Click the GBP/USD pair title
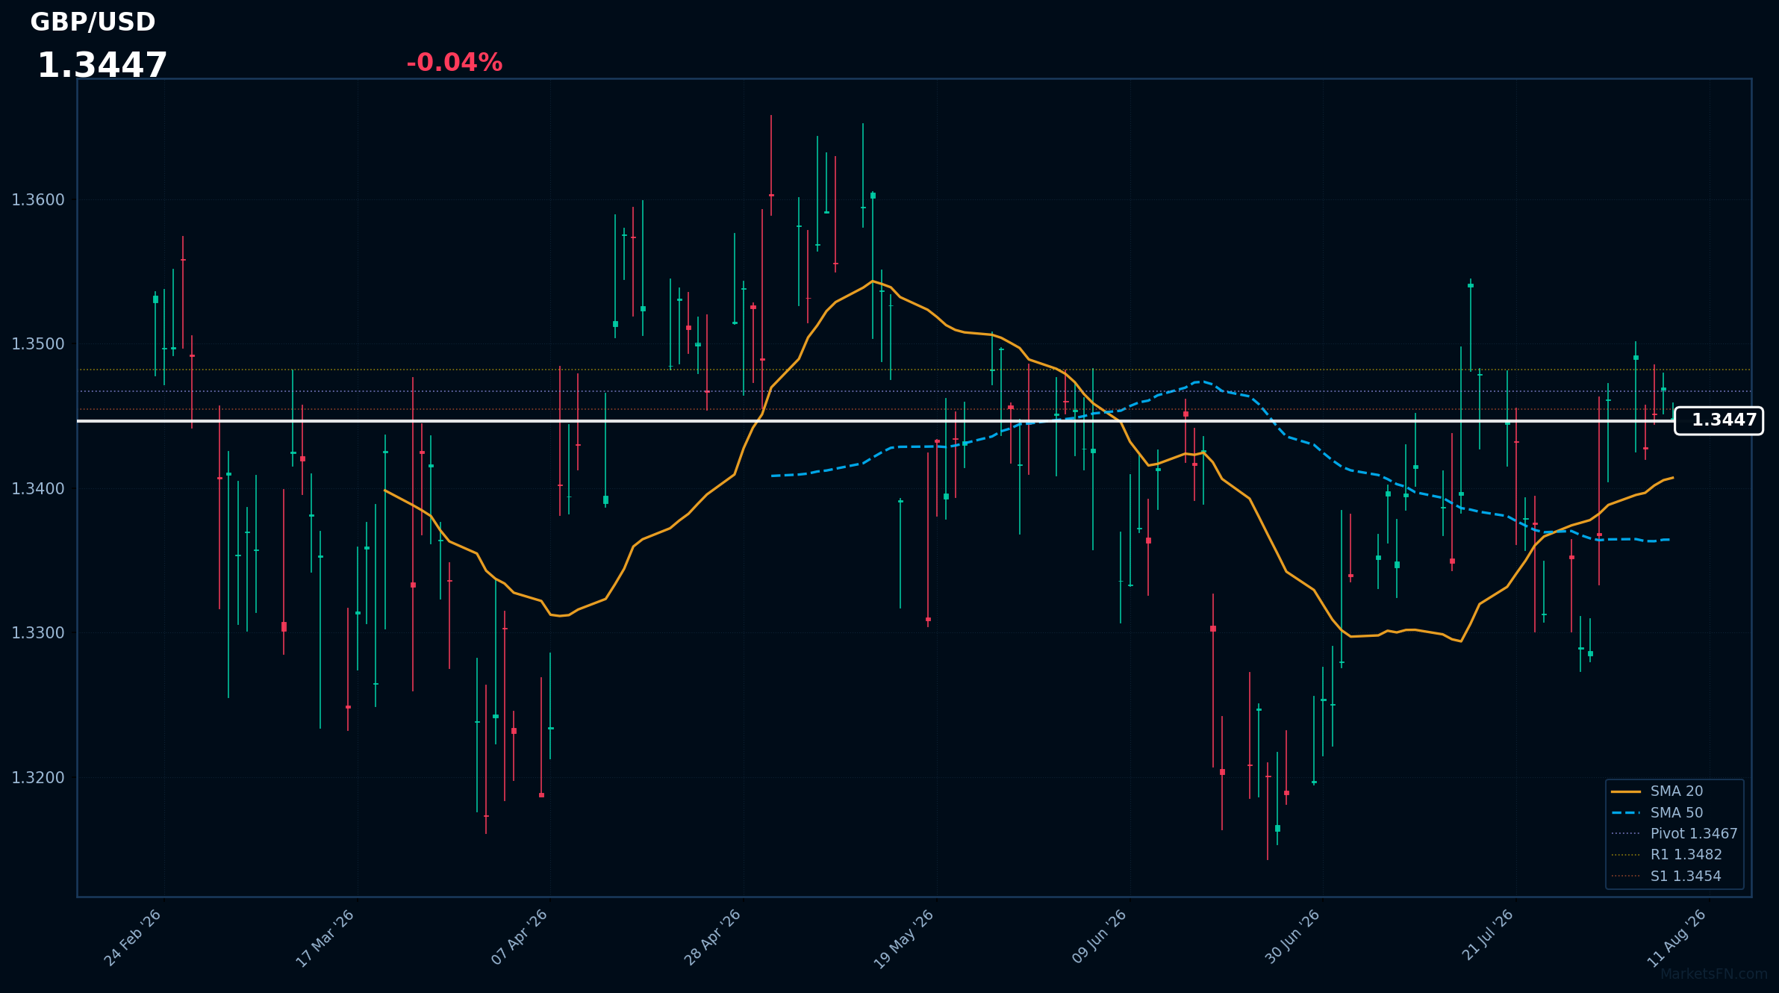The width and height of the screenshot is (1779, 993). tap(93, 22)
